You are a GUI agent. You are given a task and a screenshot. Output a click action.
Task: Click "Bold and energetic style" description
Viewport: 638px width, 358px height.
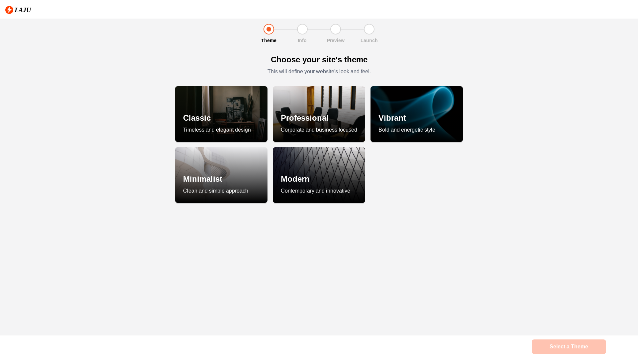pyautogui.click(x=407, y=130)
